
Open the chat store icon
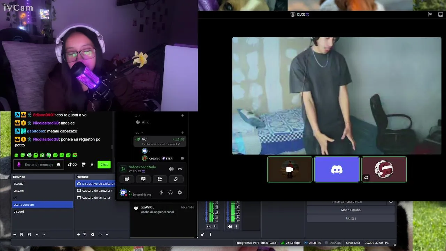point(84,165)
